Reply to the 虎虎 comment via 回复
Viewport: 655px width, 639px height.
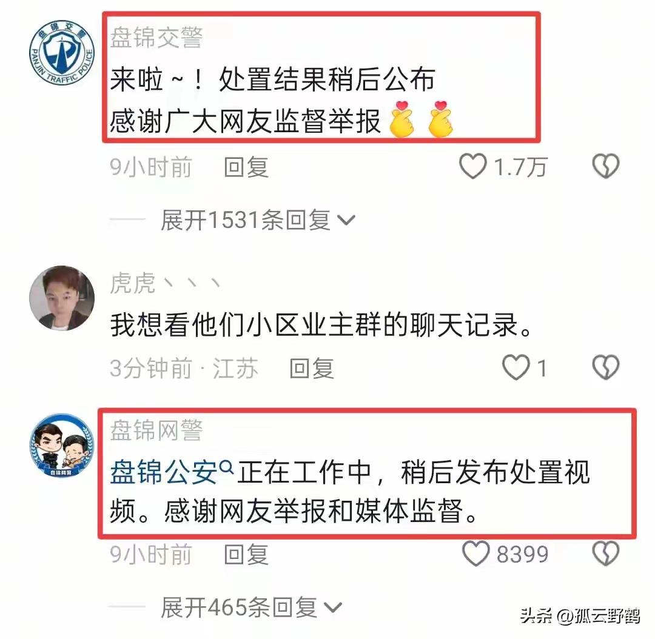pos(312,369)
